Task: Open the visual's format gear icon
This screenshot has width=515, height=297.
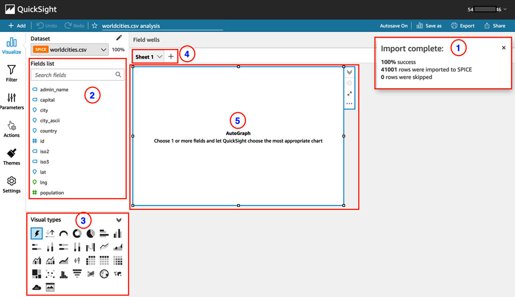Action: pos(350,83)
